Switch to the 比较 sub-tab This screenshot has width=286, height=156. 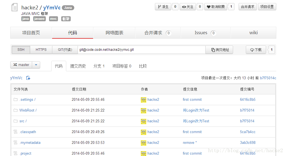[x=143, y=66]
